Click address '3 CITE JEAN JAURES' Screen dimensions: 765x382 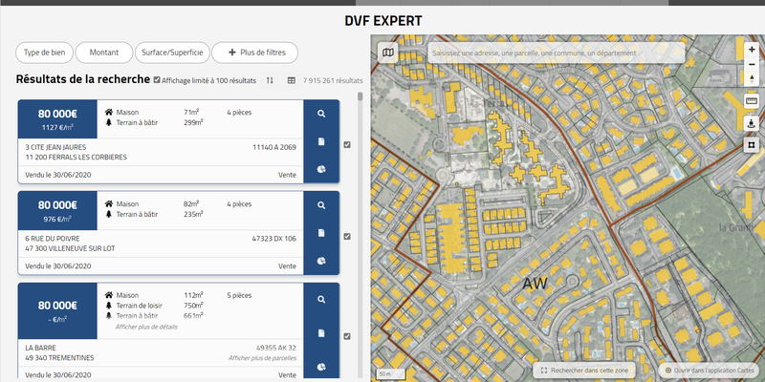(55, 147)
